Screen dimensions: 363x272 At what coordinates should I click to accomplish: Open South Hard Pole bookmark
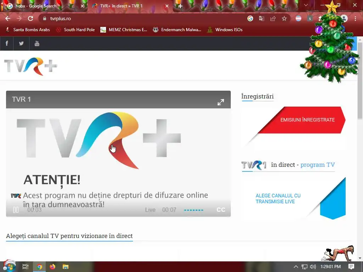coord(76,30)
